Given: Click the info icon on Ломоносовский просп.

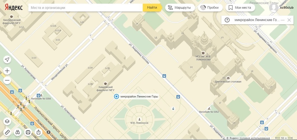Looking at the screenshot, I should pyautogui.click(x=49, y=132).
